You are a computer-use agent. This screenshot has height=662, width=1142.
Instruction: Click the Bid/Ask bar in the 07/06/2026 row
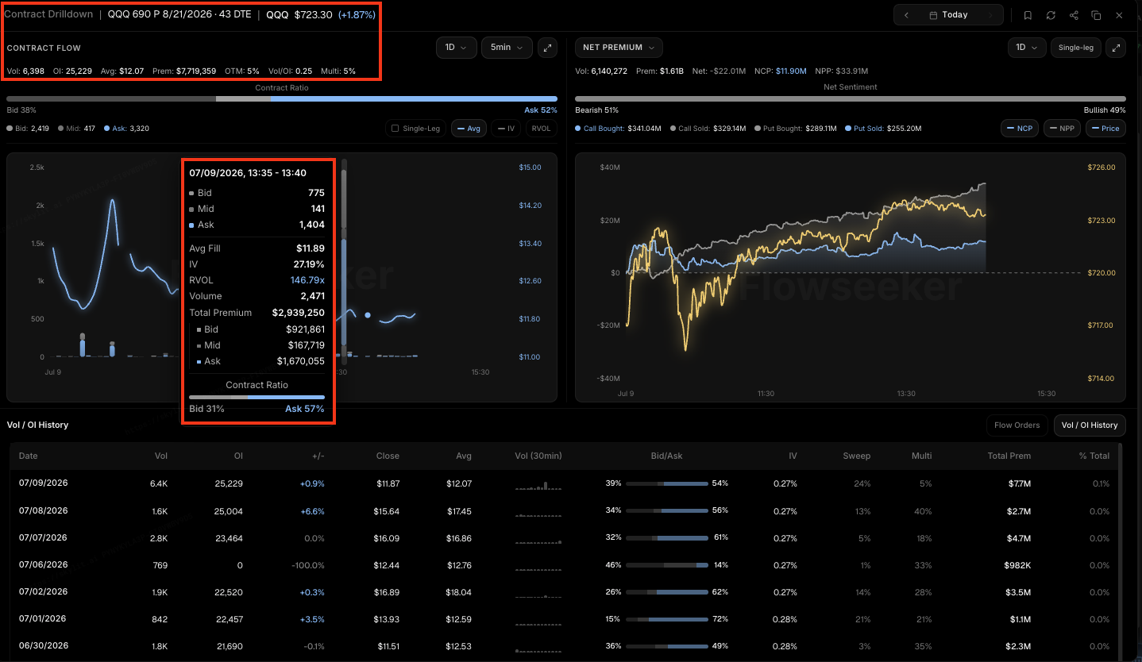(666, 565)
